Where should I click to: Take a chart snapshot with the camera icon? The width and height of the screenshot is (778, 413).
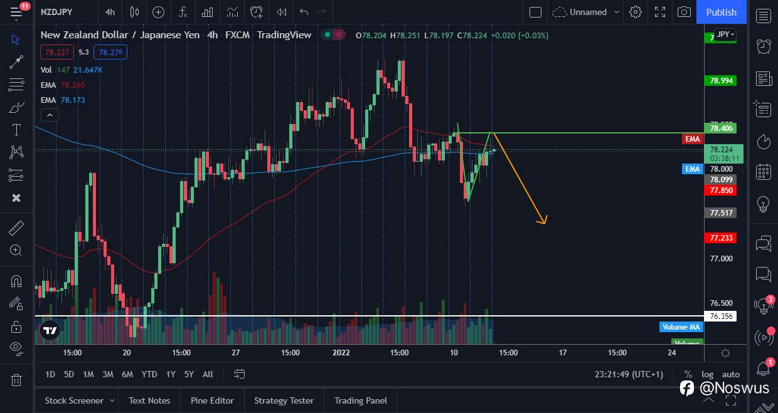[684, 12]
